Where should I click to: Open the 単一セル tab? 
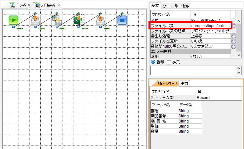tap(181, 6)
